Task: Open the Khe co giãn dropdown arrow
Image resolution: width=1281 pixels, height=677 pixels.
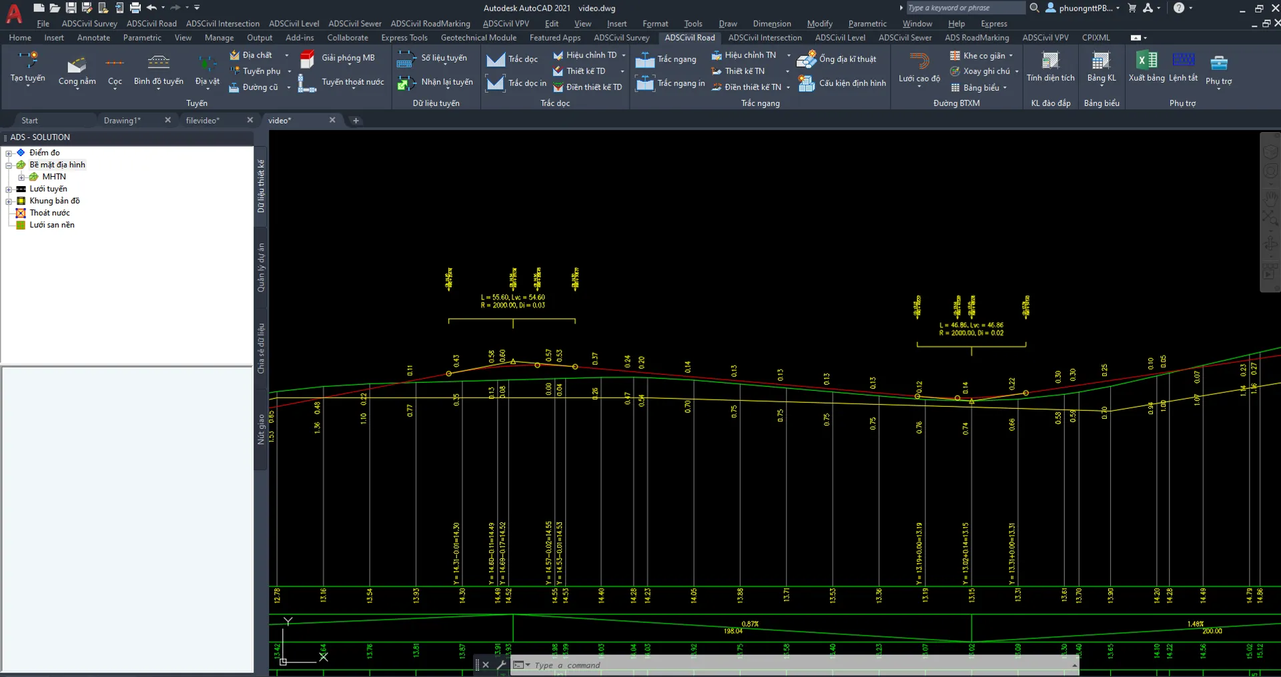Action: (x=1011, y=56)
